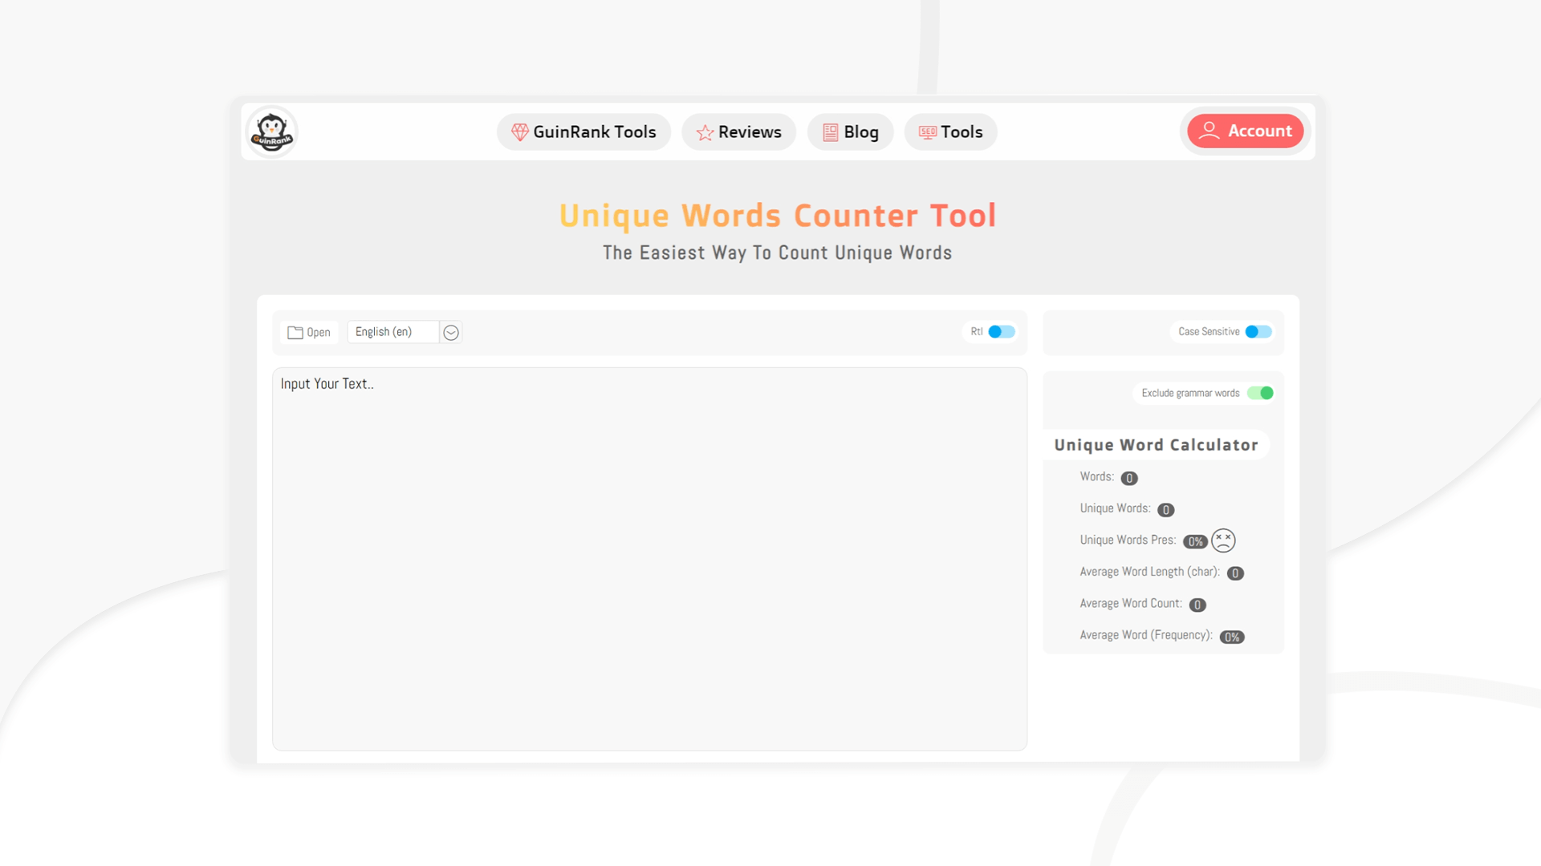Click the sad face icon near Unique Words Pres
Screen dimensions: 1541x866
(x=1222, y=540)
